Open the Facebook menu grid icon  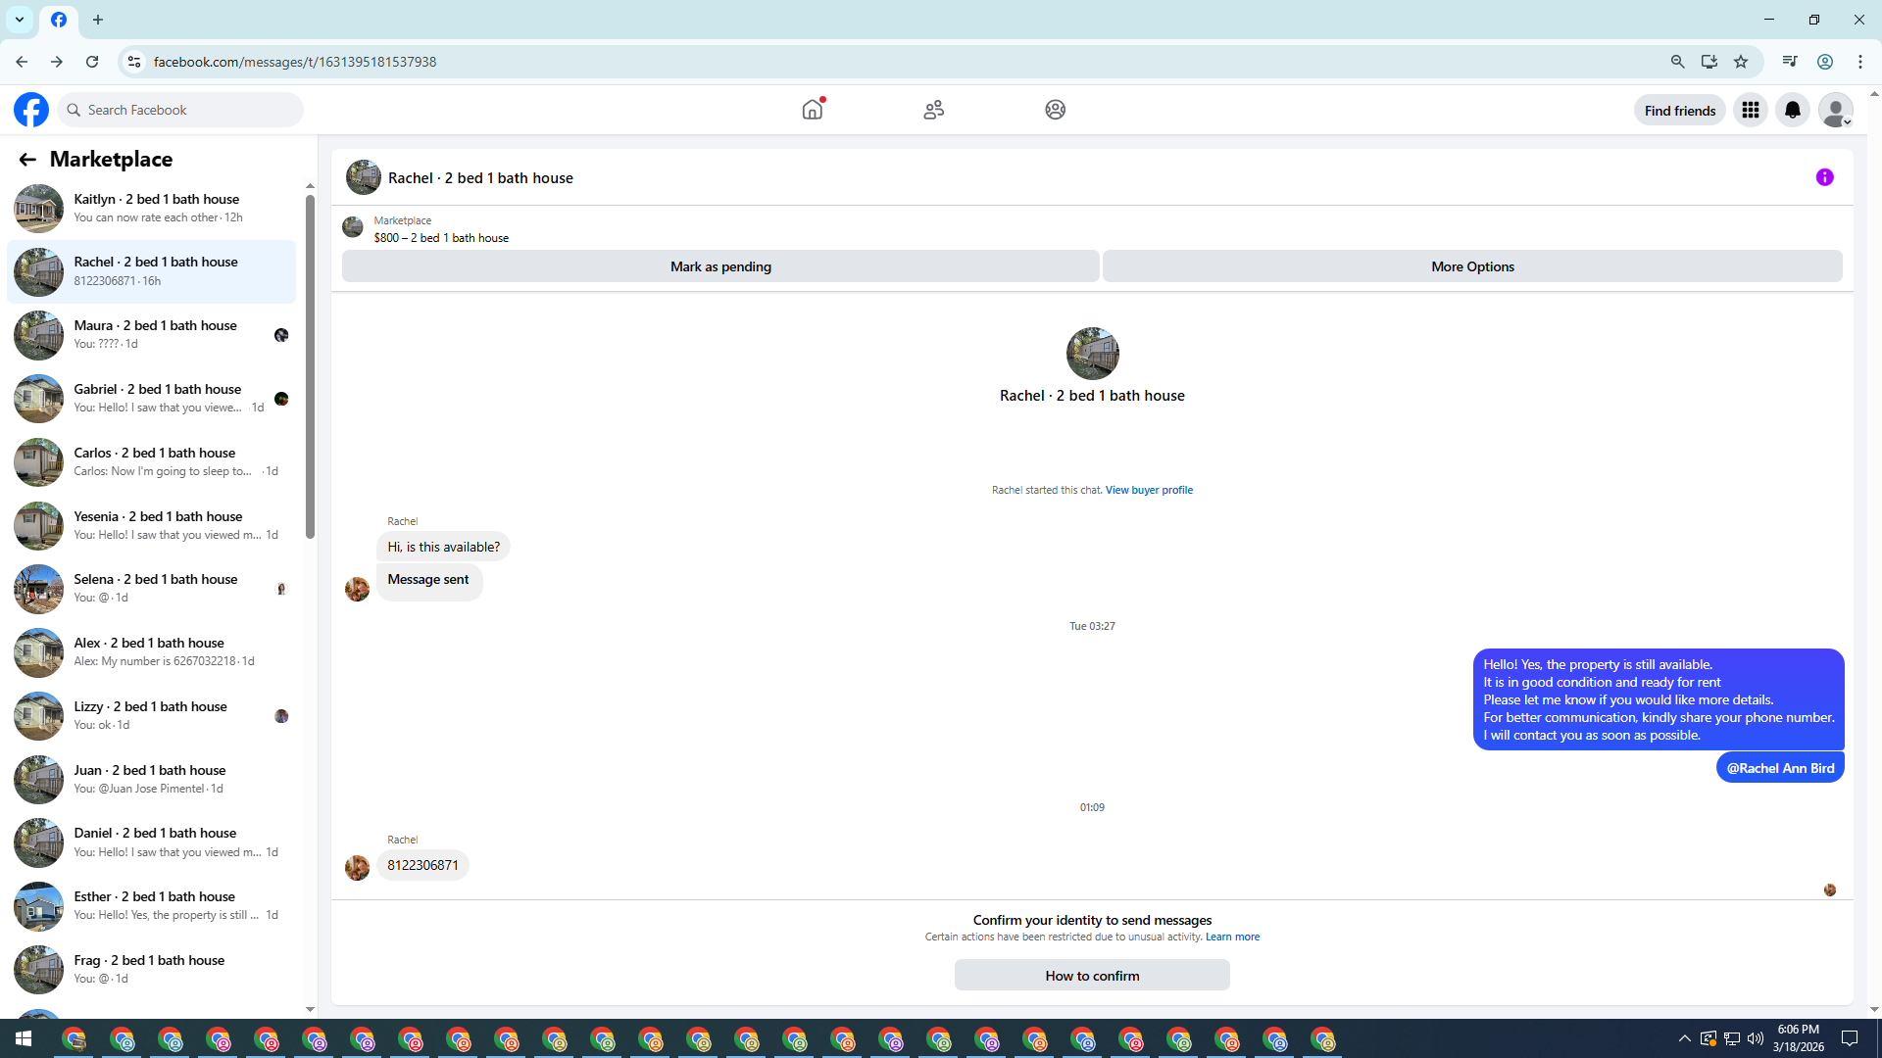(1750, 110)
